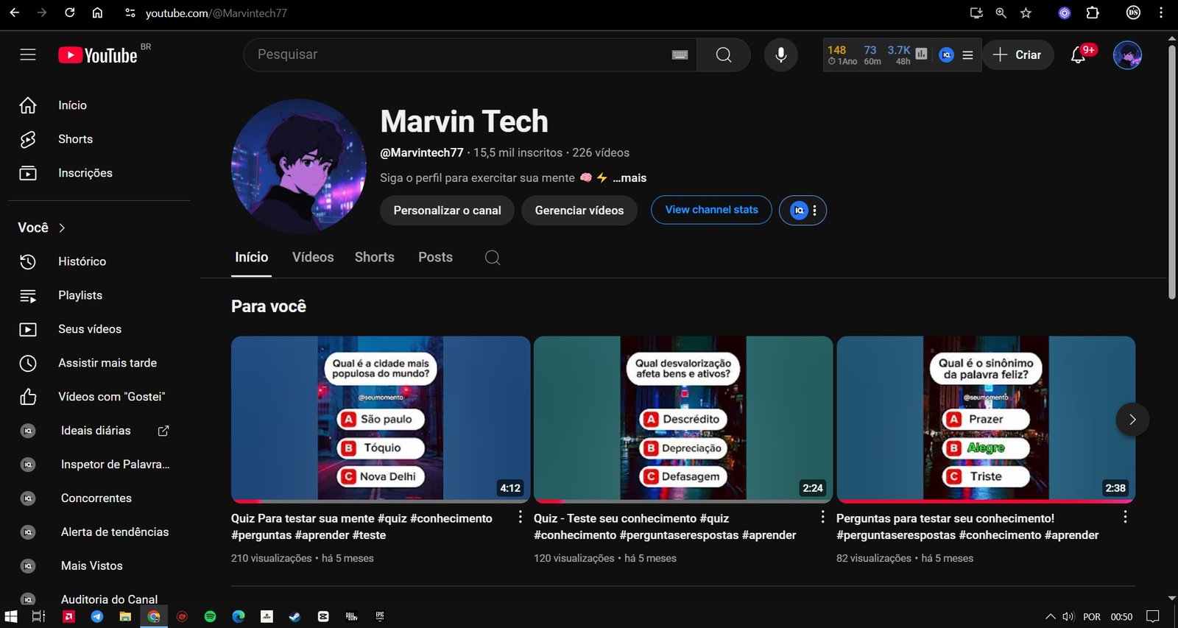
Task: Click the install app icon in address bar
Action: (x=976, y=13)
